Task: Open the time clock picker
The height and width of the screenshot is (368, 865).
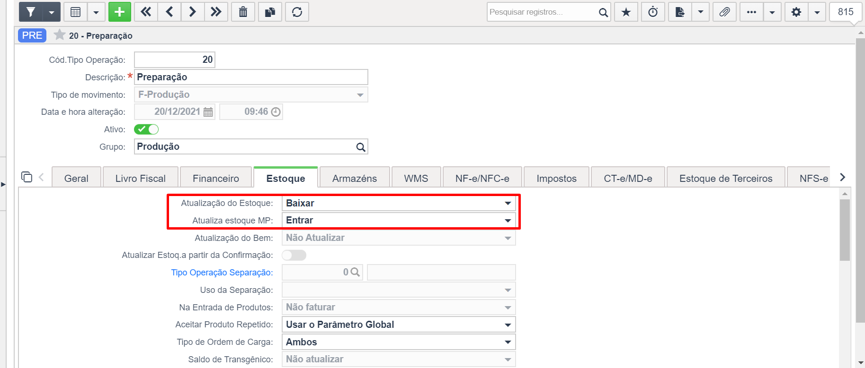Action: pyautogui.click(x=276, y=112)
